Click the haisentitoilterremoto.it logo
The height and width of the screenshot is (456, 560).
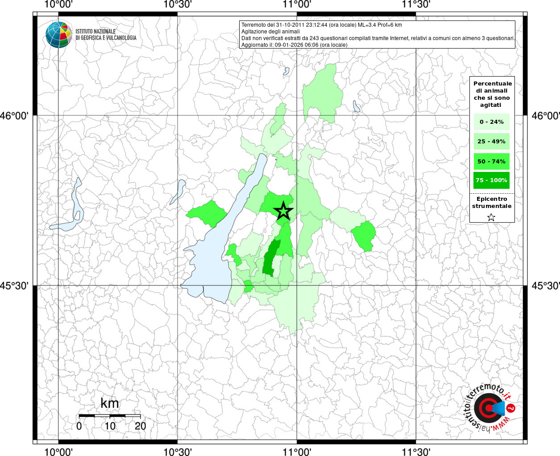(x=489, y=408)
